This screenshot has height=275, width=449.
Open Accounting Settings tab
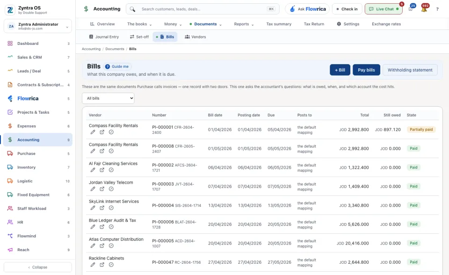tap(348, 24)
